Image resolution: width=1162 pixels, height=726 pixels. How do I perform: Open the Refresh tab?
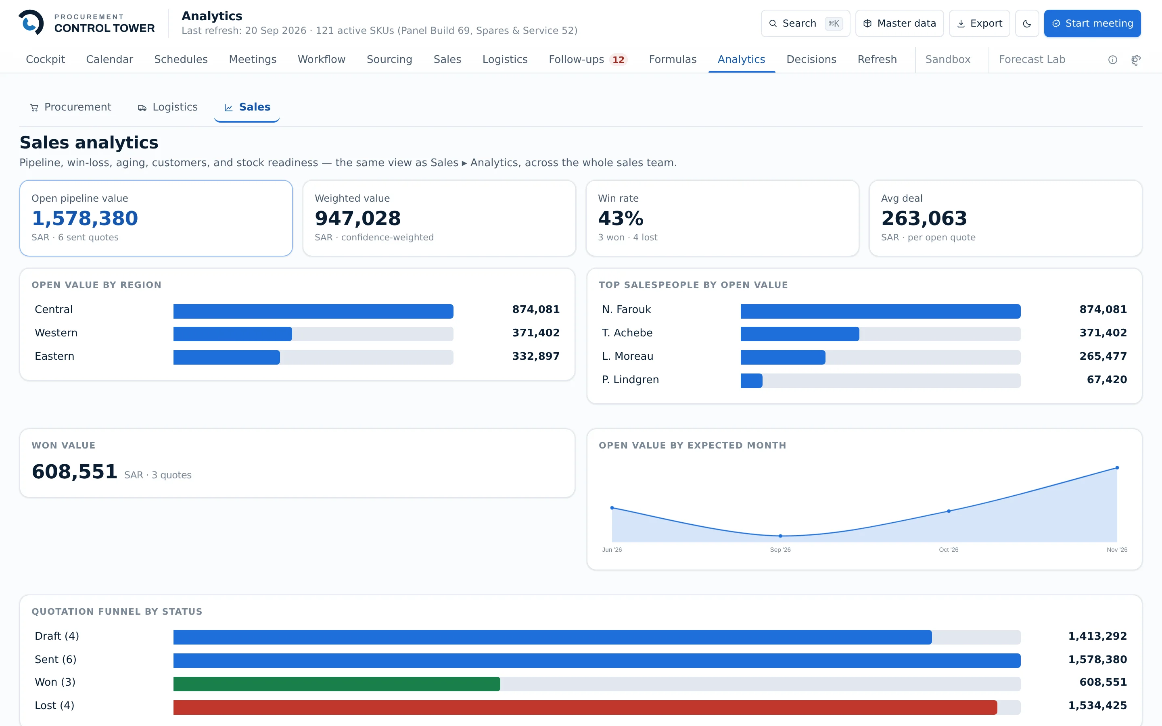pos(877,60)
